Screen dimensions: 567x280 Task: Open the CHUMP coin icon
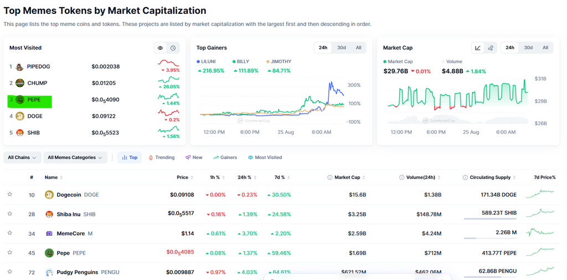(x=20, y=83)
